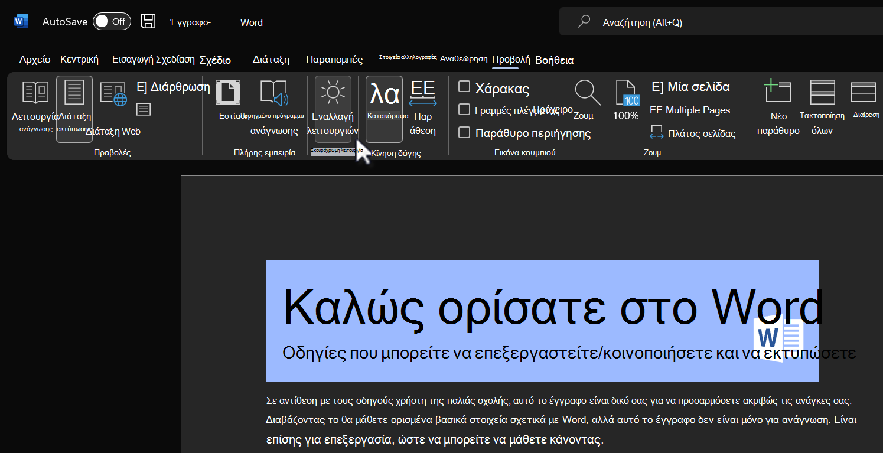Click Εναλλαγή λειτουργιών sun icon
The image size is (883, 453).
[x=333, y=109]
